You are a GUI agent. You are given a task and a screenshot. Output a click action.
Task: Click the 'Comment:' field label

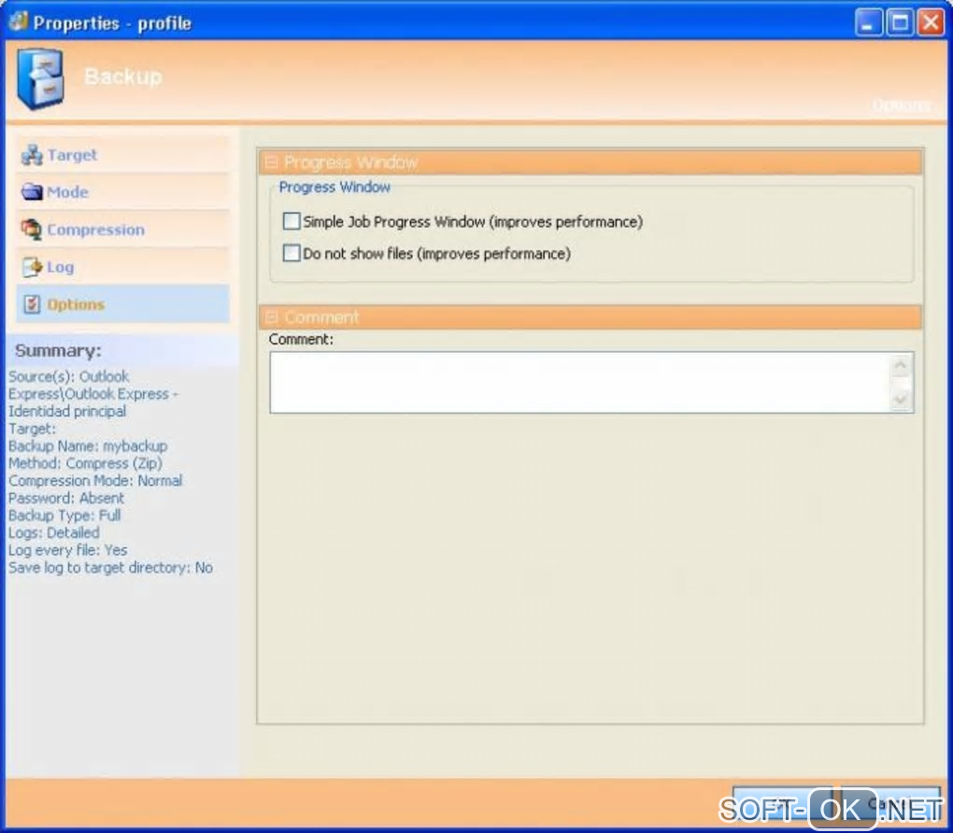pos(302,339)
